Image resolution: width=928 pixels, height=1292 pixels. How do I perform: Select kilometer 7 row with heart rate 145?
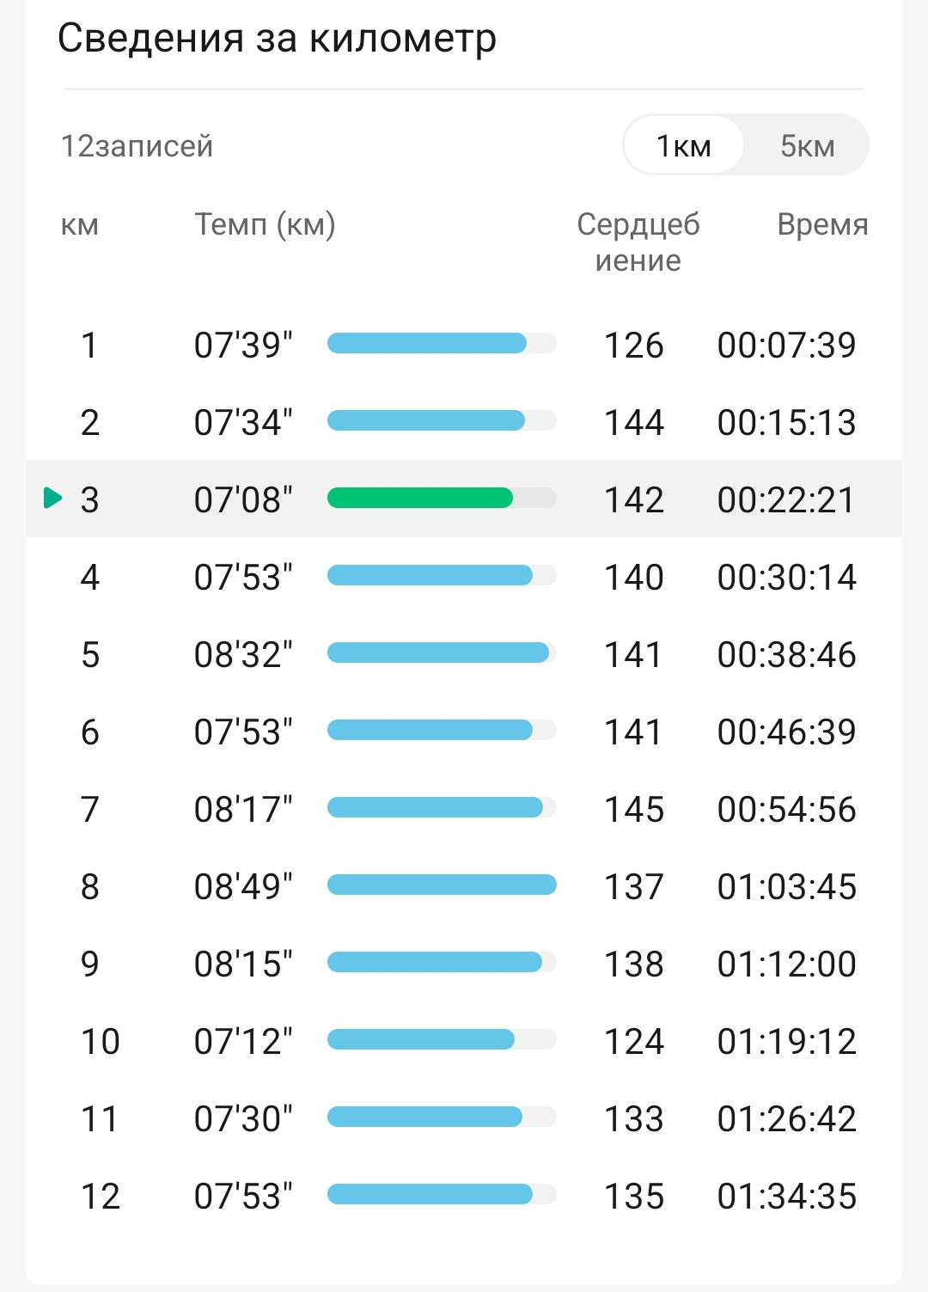(464, 809)
